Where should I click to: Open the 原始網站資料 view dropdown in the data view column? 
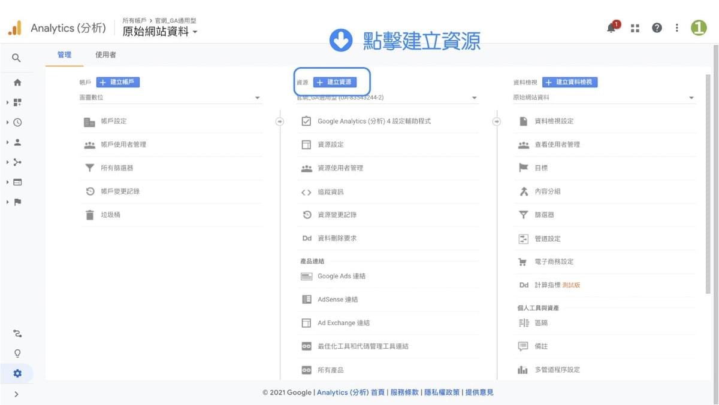(605, 98)
